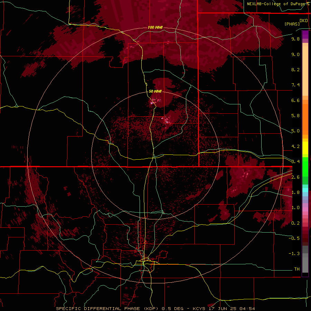Click the KCYS radar site identifier
The width and height of the screenshot is (311, 311).
coord(200,309)
